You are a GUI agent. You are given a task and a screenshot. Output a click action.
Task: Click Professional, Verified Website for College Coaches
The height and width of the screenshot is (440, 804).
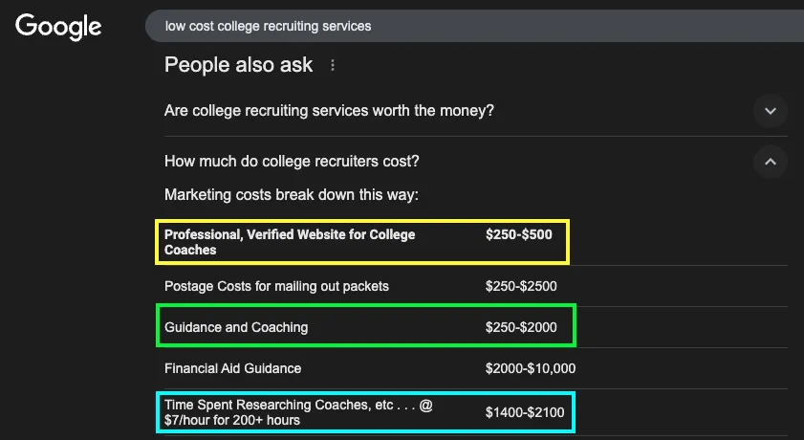click(290, 242)
